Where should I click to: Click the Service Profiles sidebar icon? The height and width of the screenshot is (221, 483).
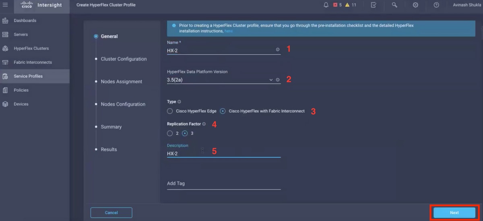[5, 76]
